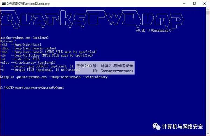
Task: Click the -o --output FILE option line
Action: (x=40, y=70)
